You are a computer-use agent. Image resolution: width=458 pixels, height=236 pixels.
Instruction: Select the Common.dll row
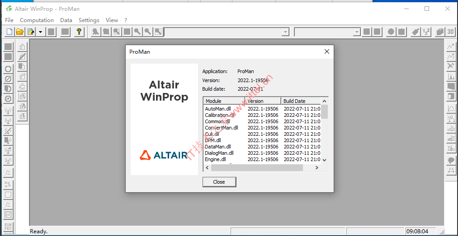[262, 121]
